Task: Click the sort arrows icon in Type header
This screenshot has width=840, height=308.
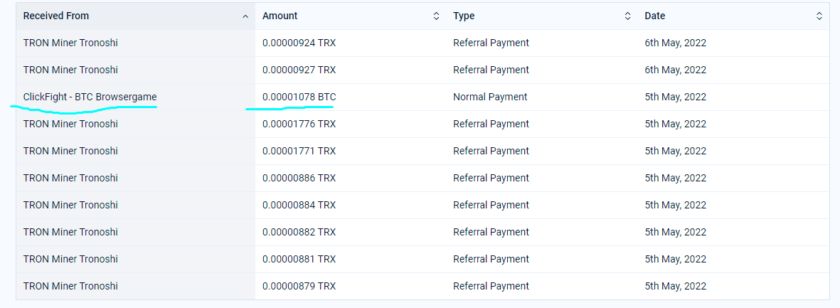Action: click(627, 16)
